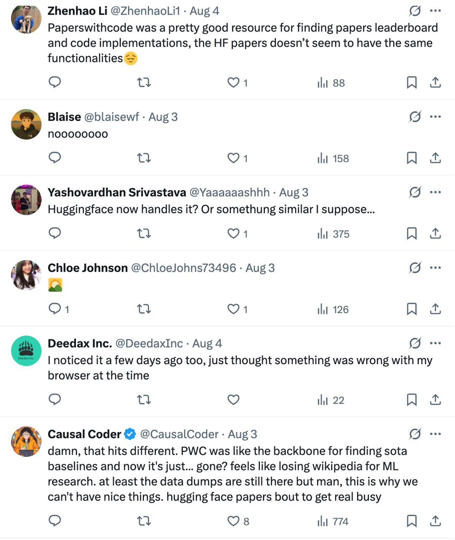Image resolution: width=455 pixels, height=540 pixels.
Task: View 375 views analytics on Yashovardhan's tweet
Action: tap(334, 234)
